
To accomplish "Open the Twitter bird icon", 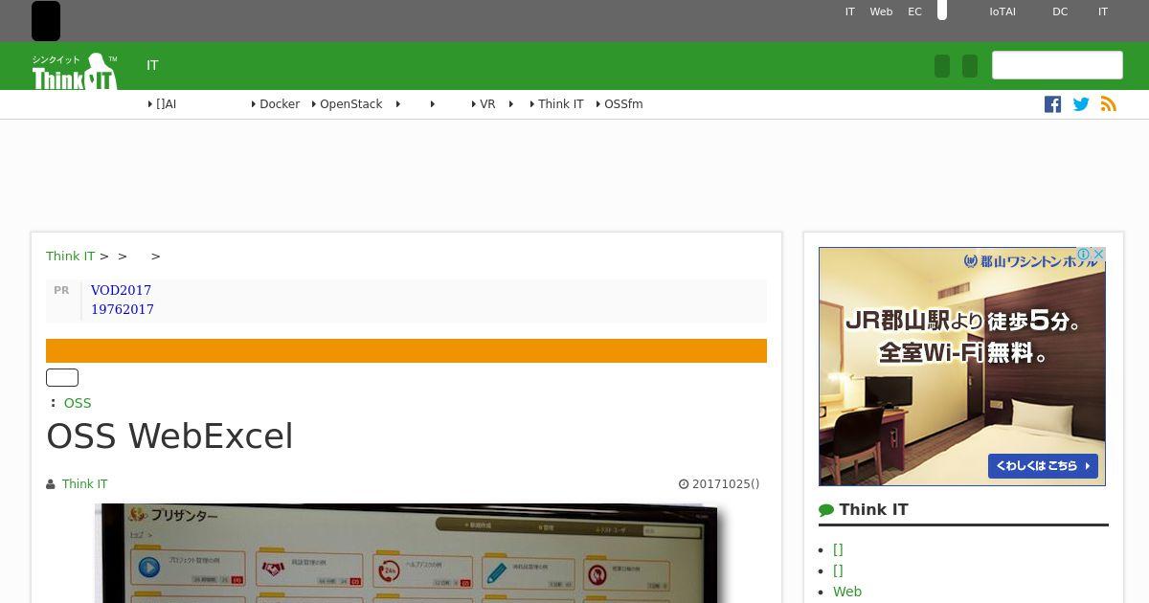I will [1081, 104].
